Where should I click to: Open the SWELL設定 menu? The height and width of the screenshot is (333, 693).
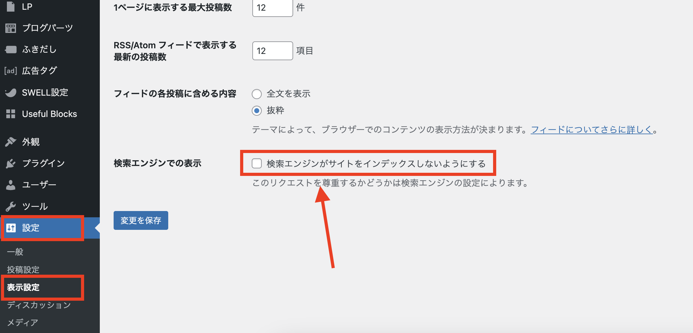pyautogui.click(x=45, y=92)
